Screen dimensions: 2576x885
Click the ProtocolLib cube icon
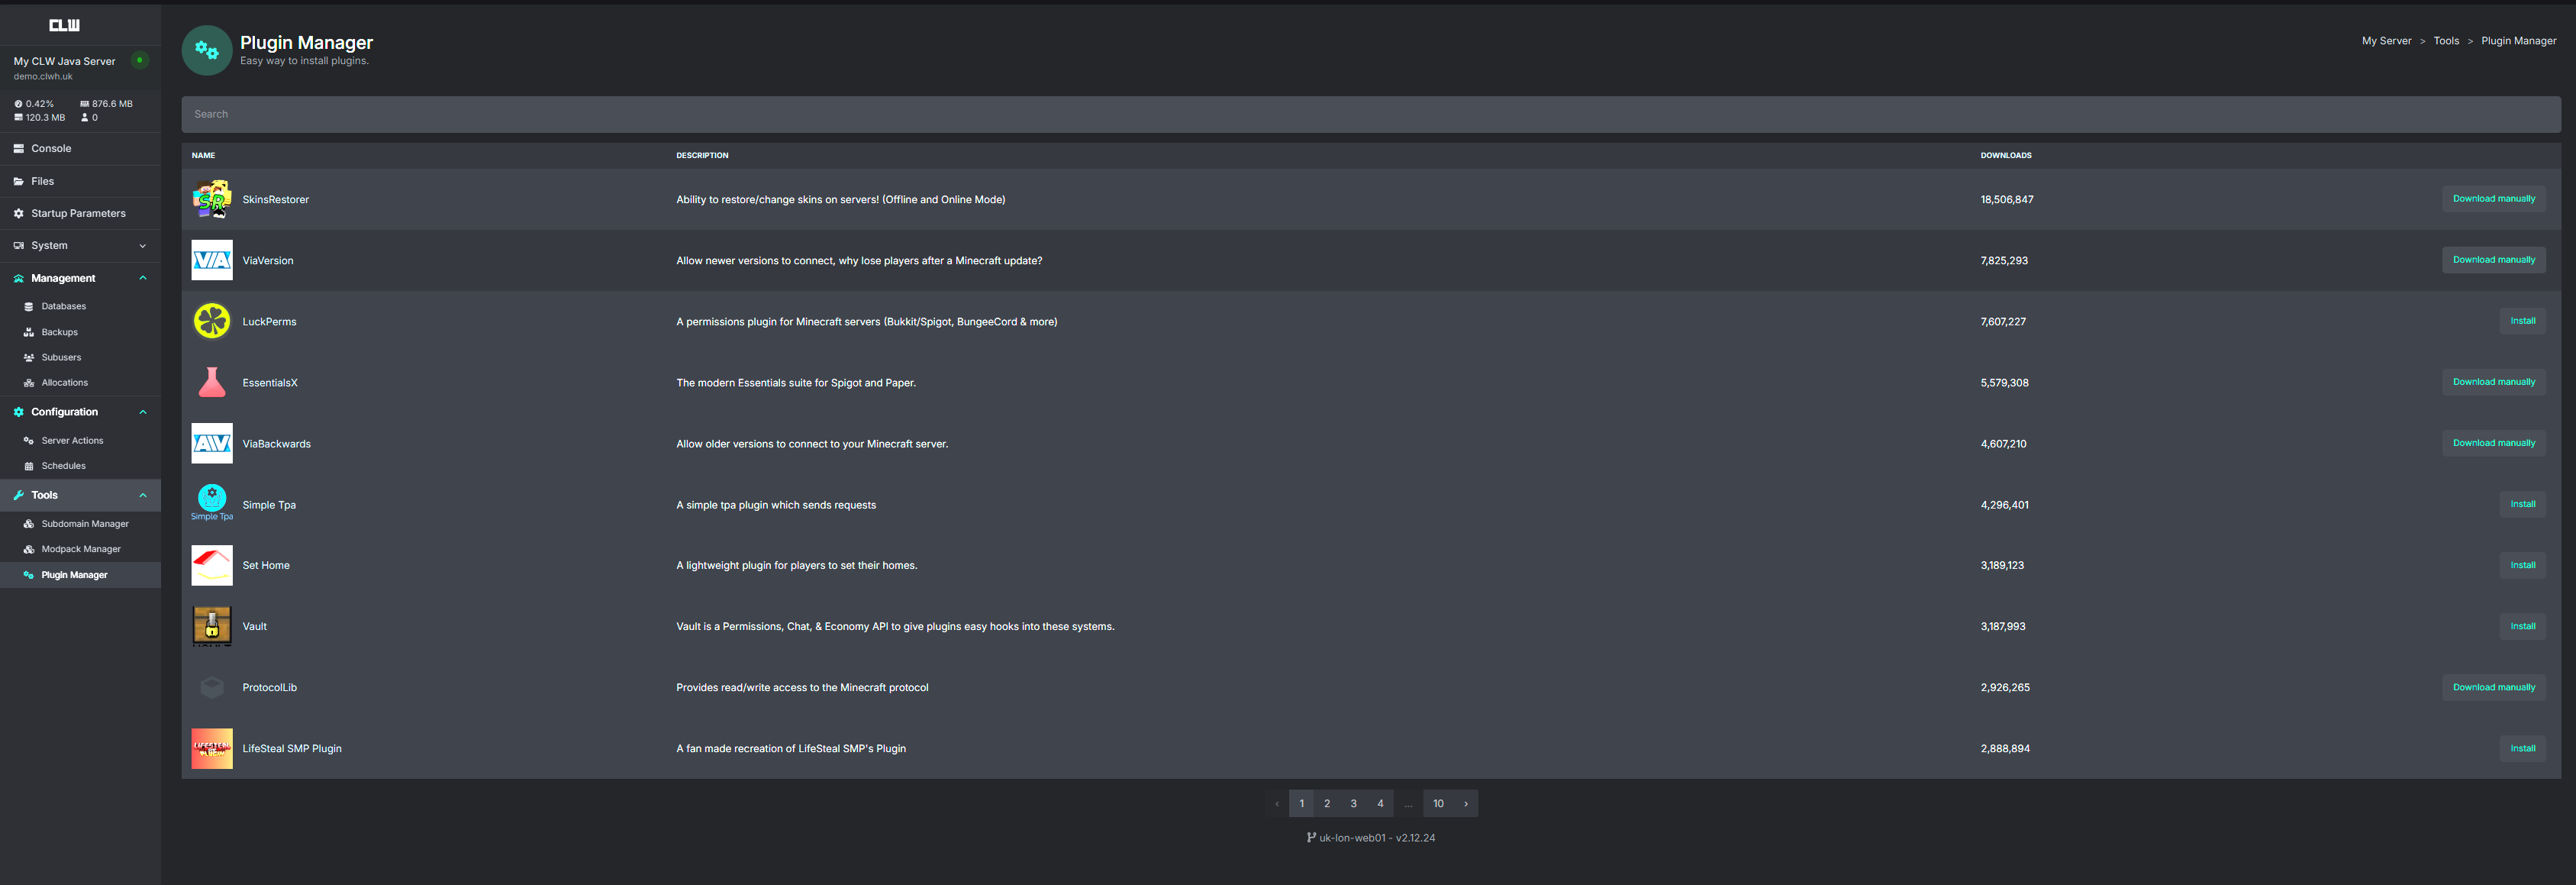coord(212,687)
